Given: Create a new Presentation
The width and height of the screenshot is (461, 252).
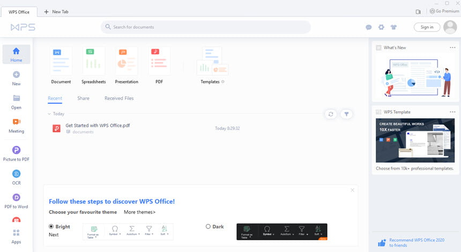Looking at the screenshot, I should point(127,66).
